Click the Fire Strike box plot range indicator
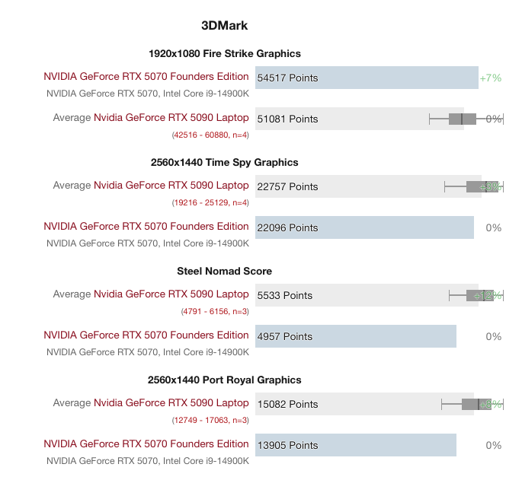The image size is (522, 480). pos(463,119)
